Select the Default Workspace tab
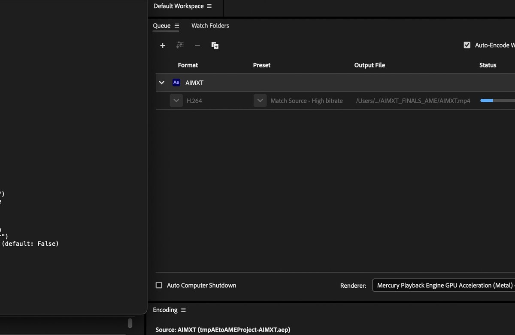515x335 pixels. pyautogui.click(x=179, y=6)
